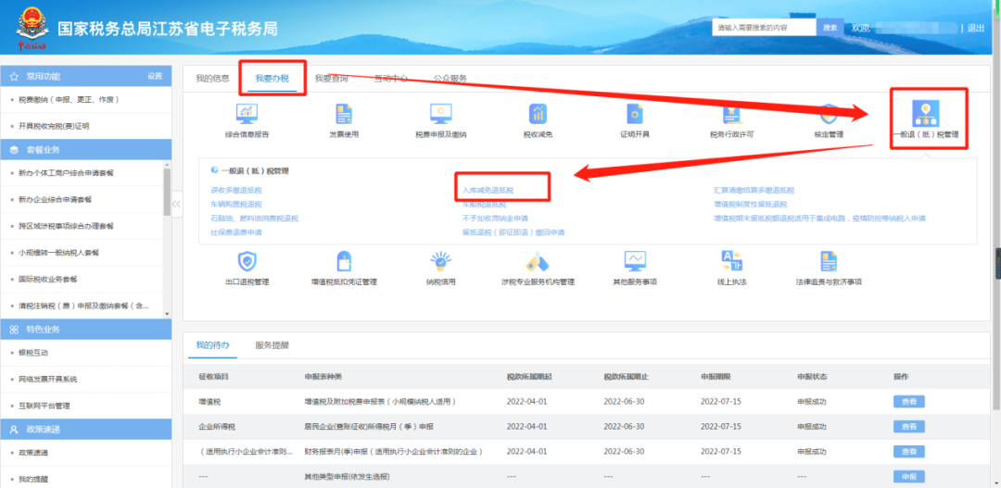
Task: Click the search input field
Action: tap(764, 28)
